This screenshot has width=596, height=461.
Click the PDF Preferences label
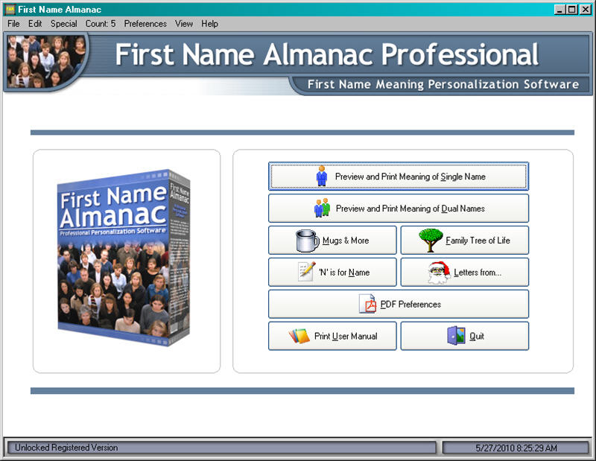tap(410, 305)
